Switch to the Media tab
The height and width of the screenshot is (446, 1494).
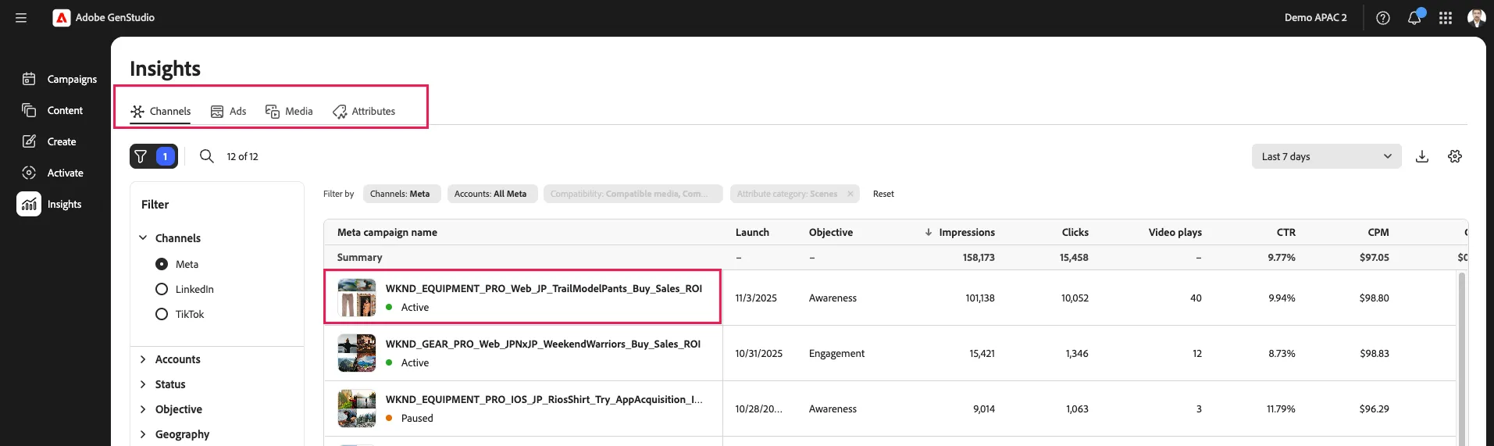[289, 111]
